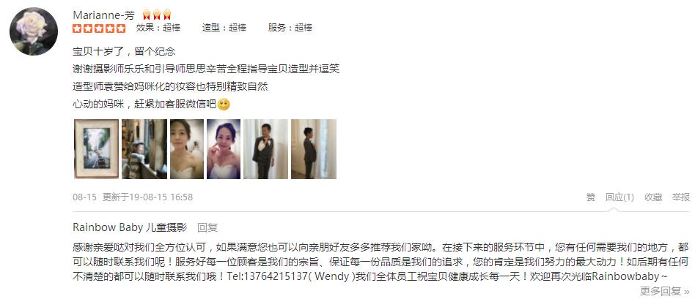
Task: Open the rose profile avatar
Action: pos(34,31)
